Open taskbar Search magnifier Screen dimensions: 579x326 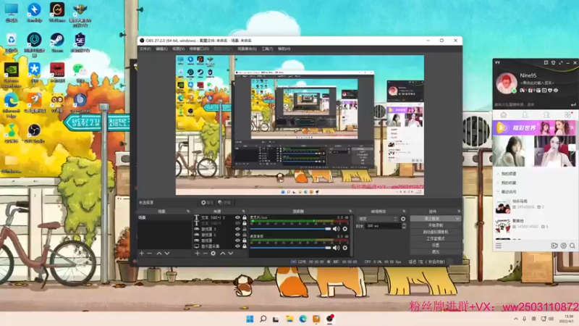click(263, 319)
